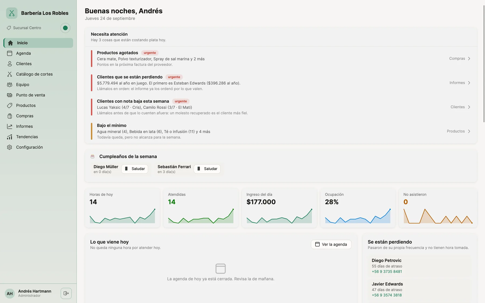Click Diego Petrovic's phone number link
Viewport: 485px width, 303px height.
point(387,271)
